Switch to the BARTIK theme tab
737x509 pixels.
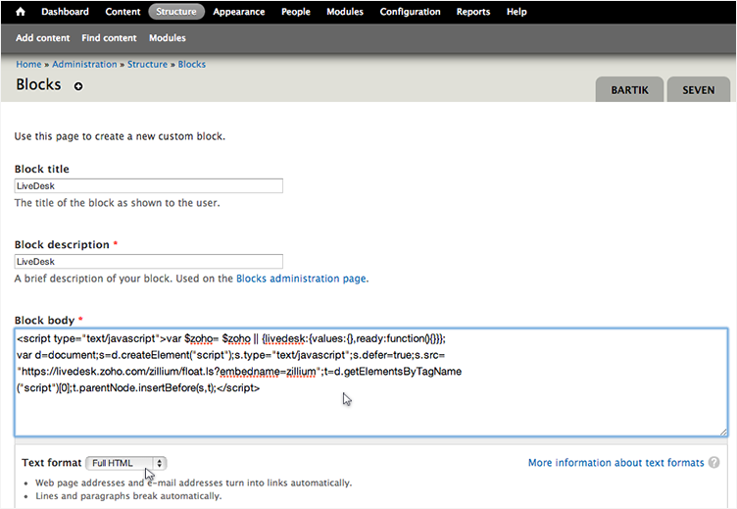629,90
